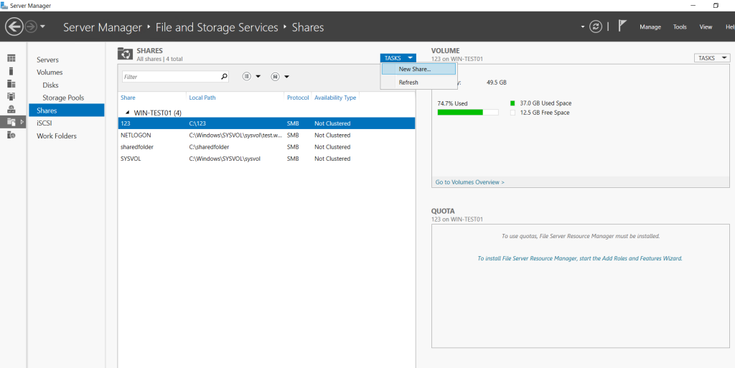Screen dimensions: 735x368
Task: Click the white Free Space swatch
Action: click(x=512, y=113)
